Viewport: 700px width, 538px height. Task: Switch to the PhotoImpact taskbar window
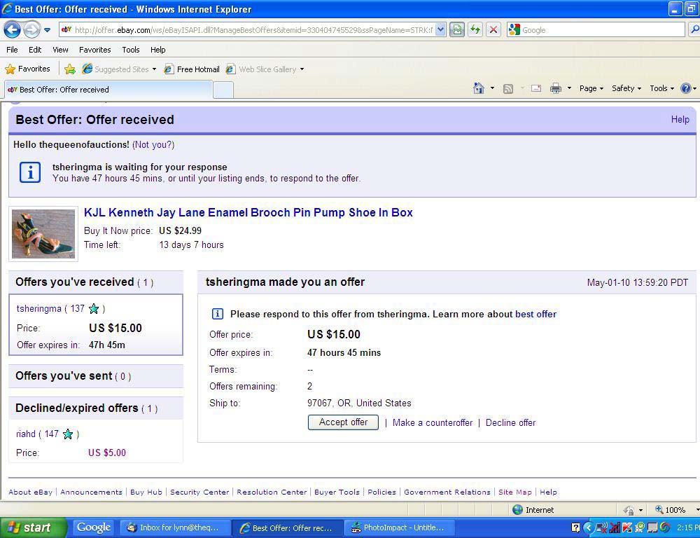400,527
